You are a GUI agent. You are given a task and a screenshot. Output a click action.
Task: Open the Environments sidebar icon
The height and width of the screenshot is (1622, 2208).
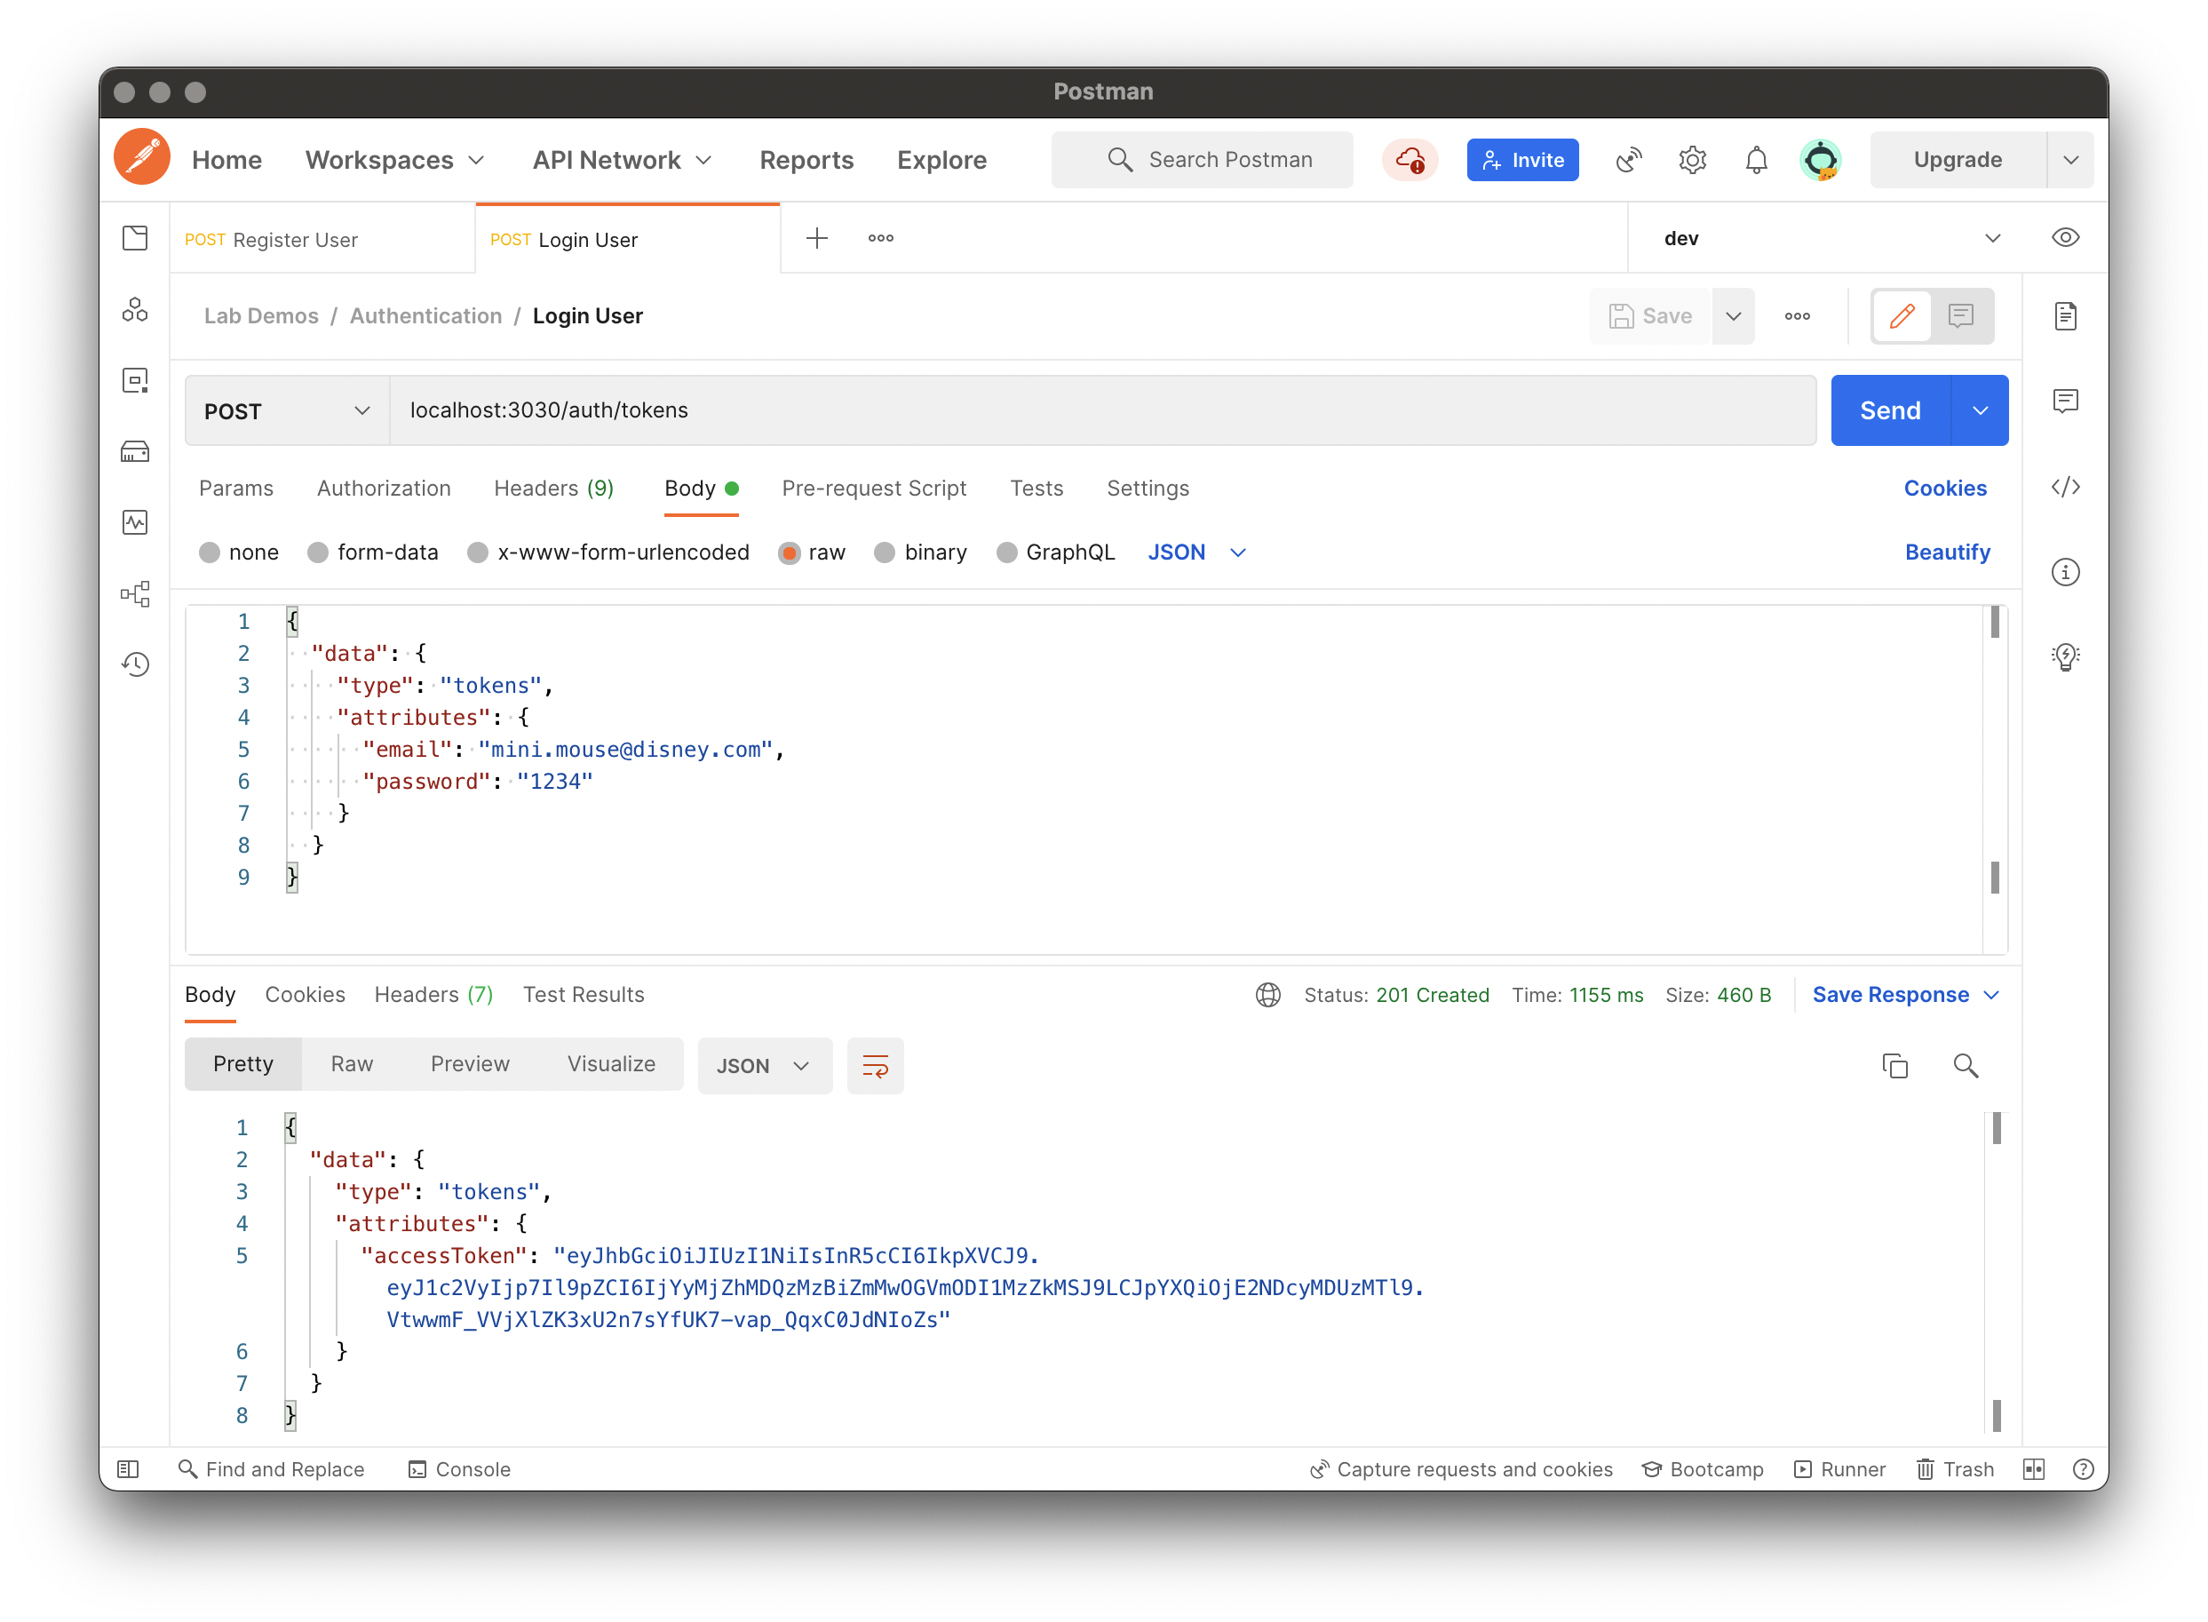(x=136, y=381)
